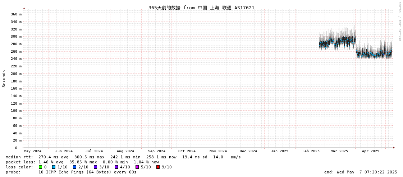Click the 'Mar 2025' x-axis label
Screen dimensions: 403x177
pos(339,151)
